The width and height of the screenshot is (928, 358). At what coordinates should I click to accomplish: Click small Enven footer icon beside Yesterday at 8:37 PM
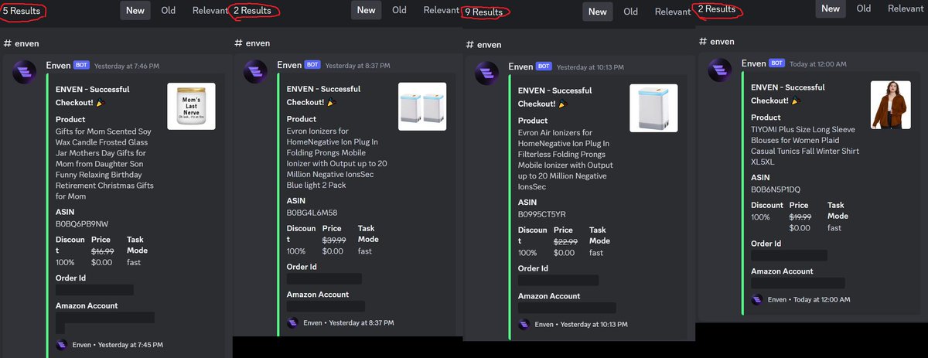tap(292, 323)
